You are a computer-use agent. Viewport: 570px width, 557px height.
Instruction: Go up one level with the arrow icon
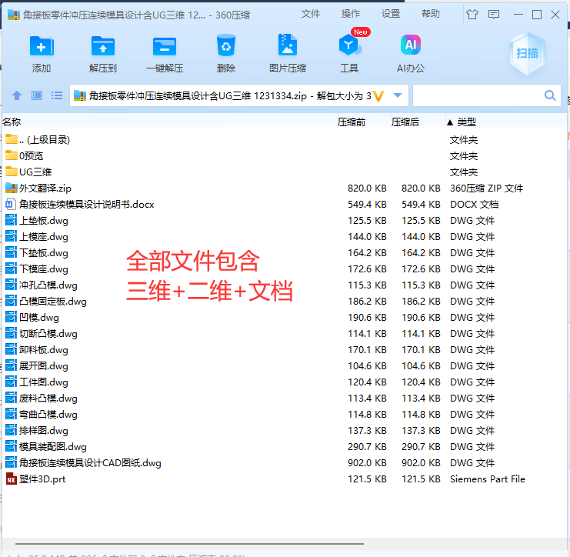click(17, 95)
